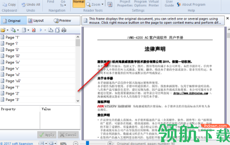230x145 pixels.
Task: Open Program Options
Action: point(140,4)
